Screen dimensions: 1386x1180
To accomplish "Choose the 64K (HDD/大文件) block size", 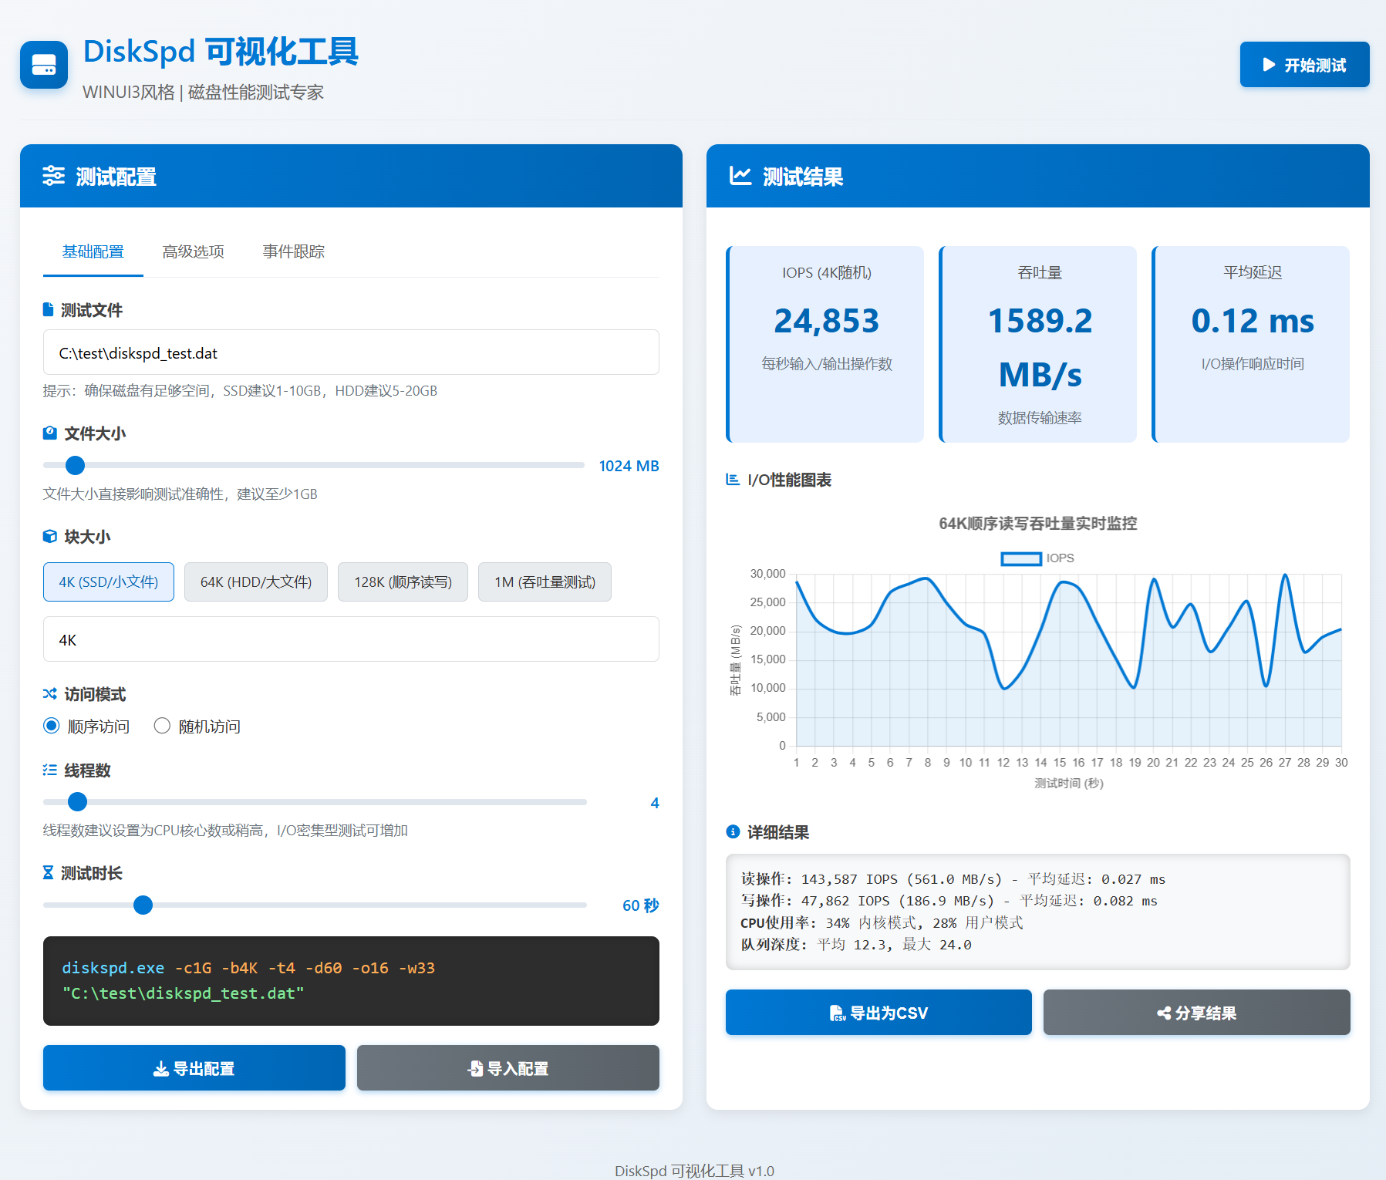I will coord(256,582).
